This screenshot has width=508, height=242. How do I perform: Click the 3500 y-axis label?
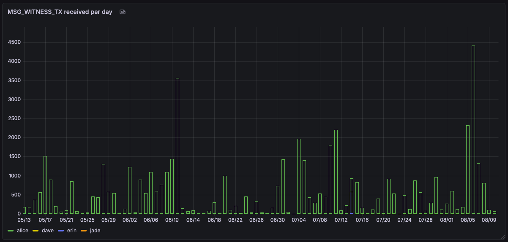[x=14, y=80]
